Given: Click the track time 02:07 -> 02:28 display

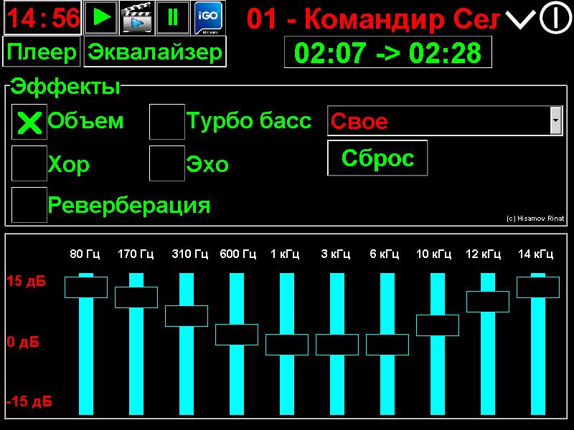Looking at the screenshot, I should [387, 52].
